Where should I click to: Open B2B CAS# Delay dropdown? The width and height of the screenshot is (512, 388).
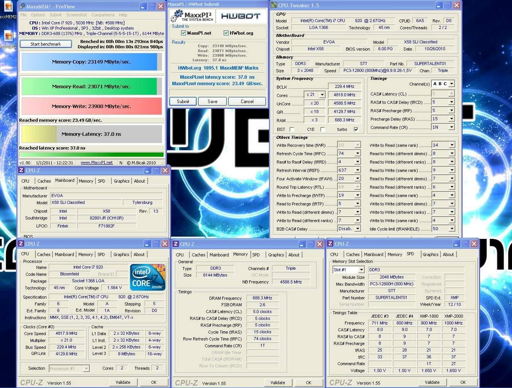[358, 229]
